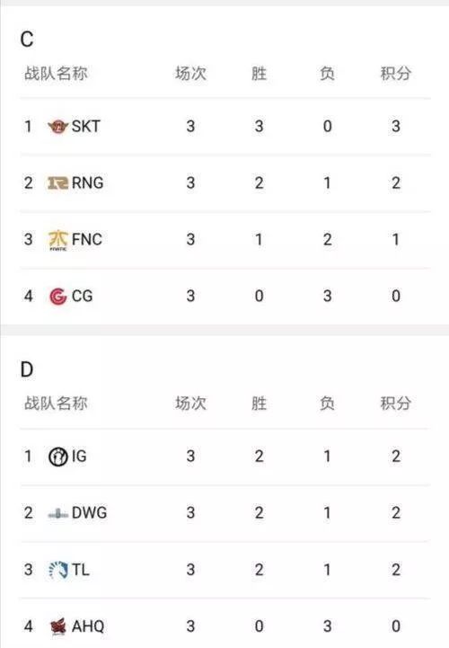Click the Group D heading
449x648 pixels.
tap(27, 369)
